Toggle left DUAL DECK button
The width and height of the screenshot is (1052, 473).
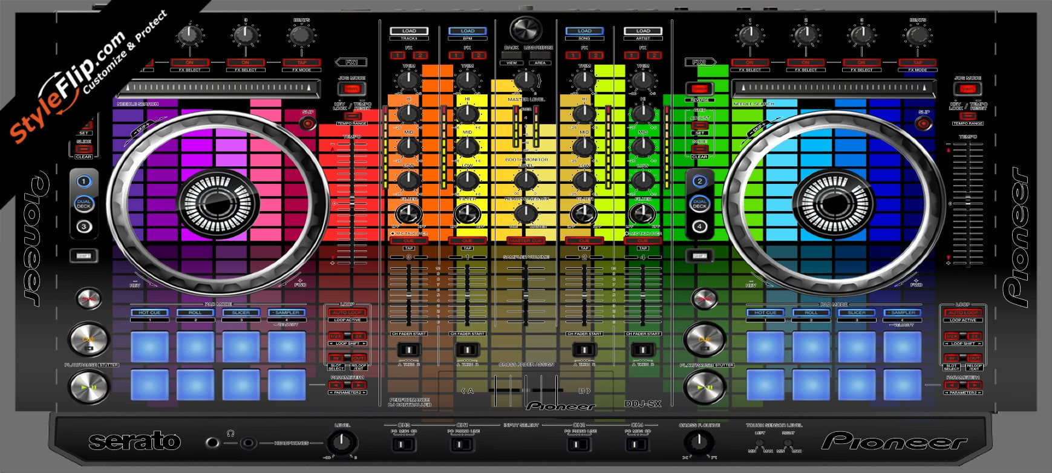click(84, 204)
